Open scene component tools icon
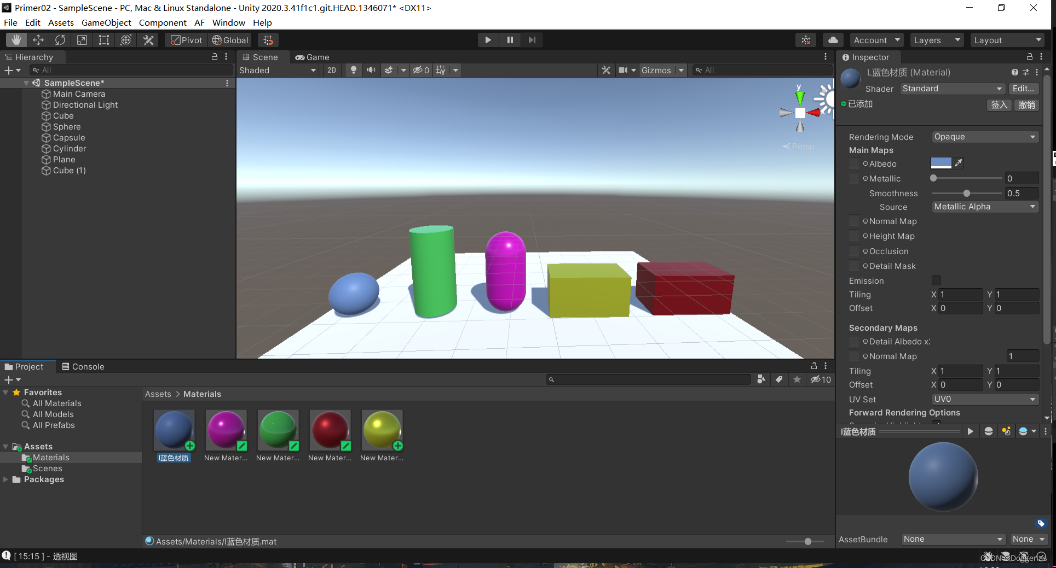The image size is (1056, 568). click(x=606, y=70)
